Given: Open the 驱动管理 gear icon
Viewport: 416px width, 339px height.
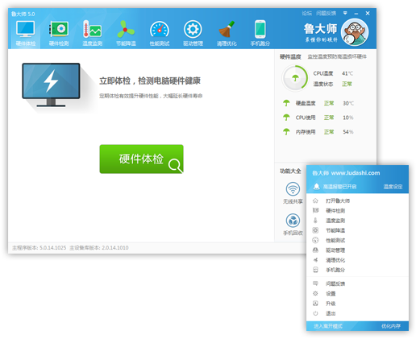Looking at the screenshot, I should click(193, 29).
